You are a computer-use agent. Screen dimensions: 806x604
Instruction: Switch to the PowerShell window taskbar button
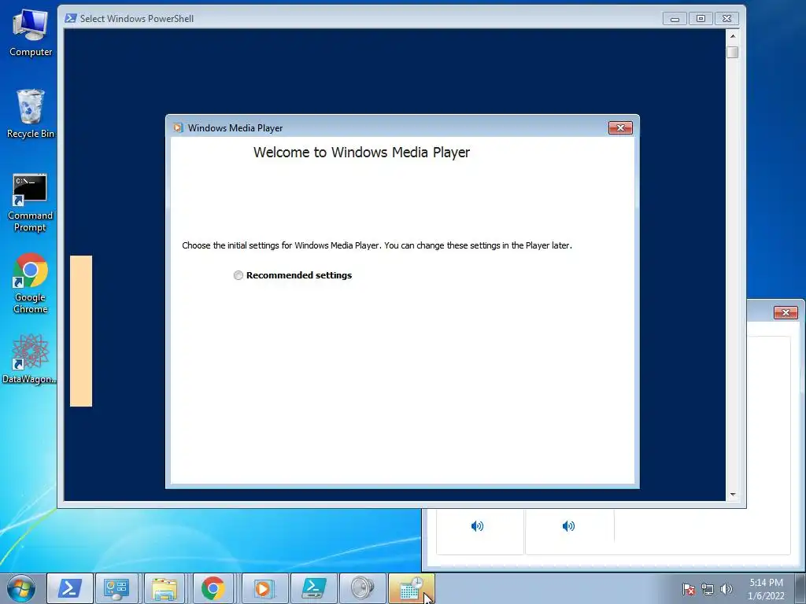coord(314,588)
